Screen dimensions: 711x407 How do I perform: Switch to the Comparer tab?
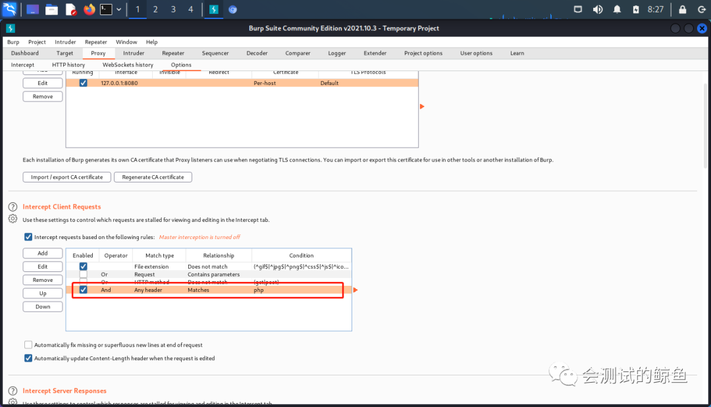tap(298, 53)
